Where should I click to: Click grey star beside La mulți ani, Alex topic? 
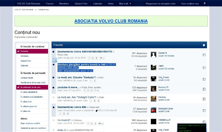pyautogui.click(x=53, y=97)
